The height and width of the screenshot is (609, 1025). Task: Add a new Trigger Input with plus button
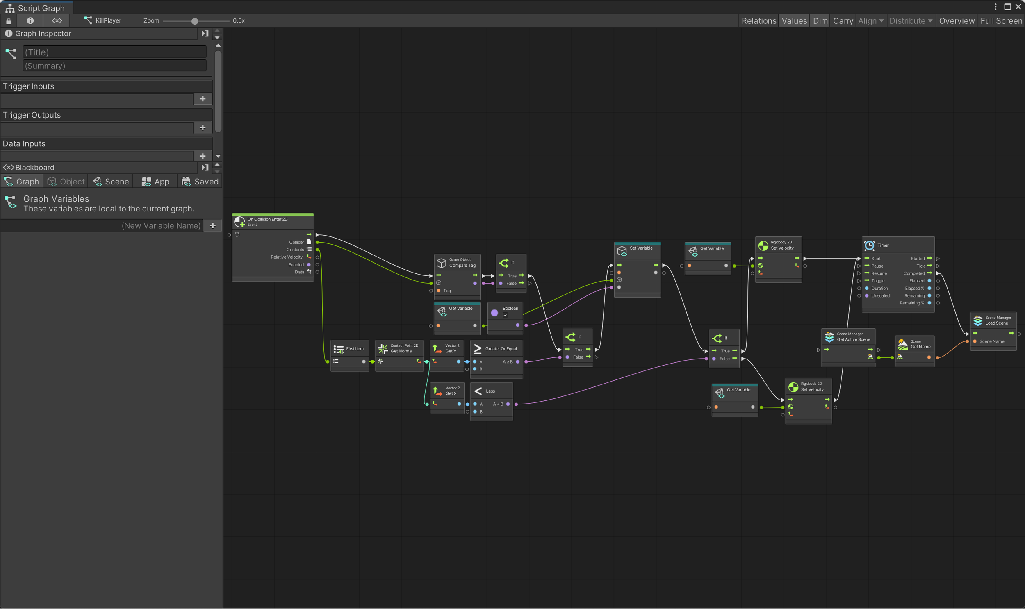pos(203,98)
